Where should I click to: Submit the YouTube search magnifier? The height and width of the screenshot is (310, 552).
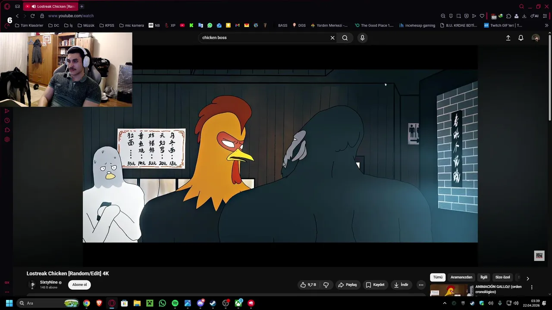345,38
